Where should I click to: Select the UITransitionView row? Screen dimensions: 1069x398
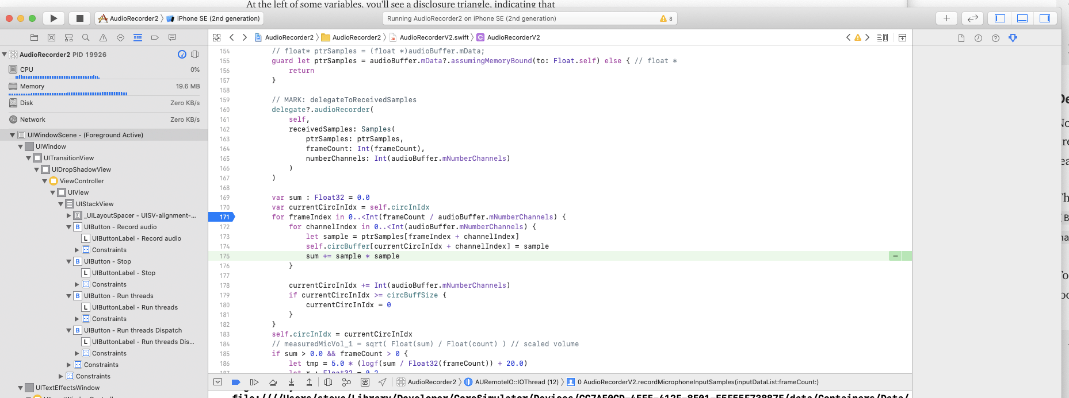point(104,158)
